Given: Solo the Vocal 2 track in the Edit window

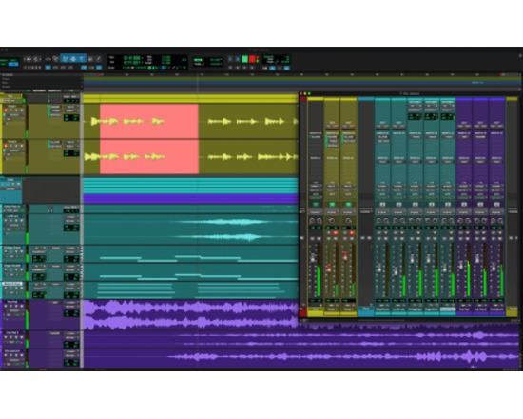Looking at the screenshot, I should (17, 146).
